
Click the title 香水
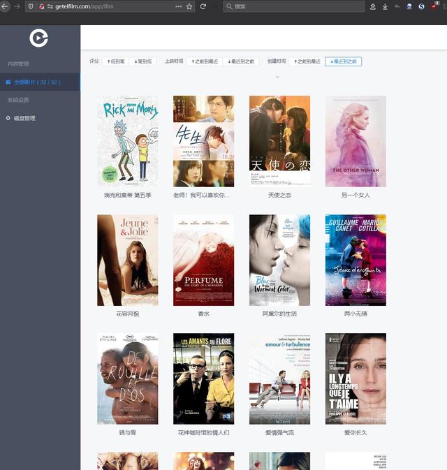click(203, 314)
